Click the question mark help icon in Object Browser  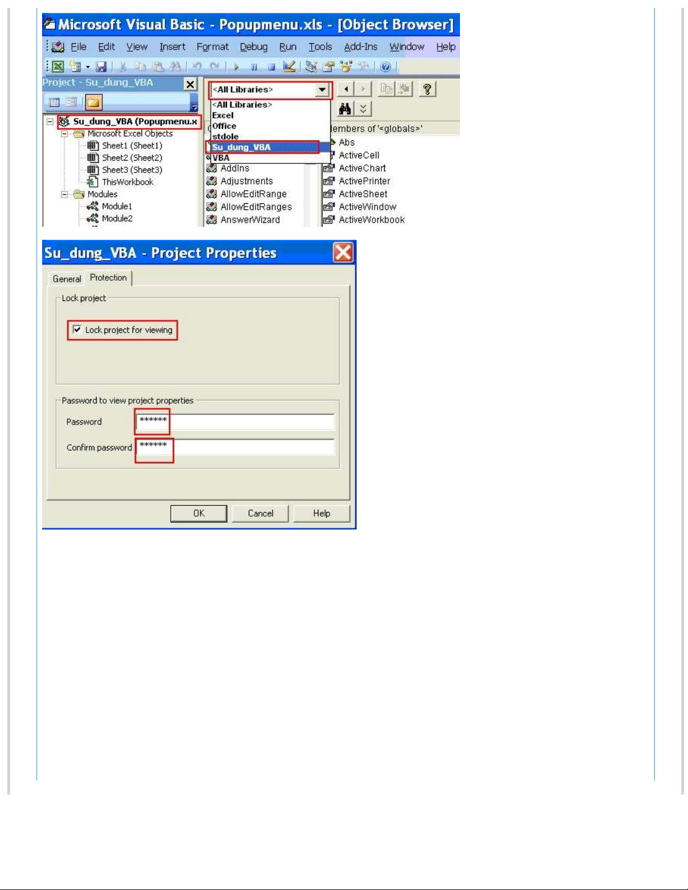[x=427, y=89]
